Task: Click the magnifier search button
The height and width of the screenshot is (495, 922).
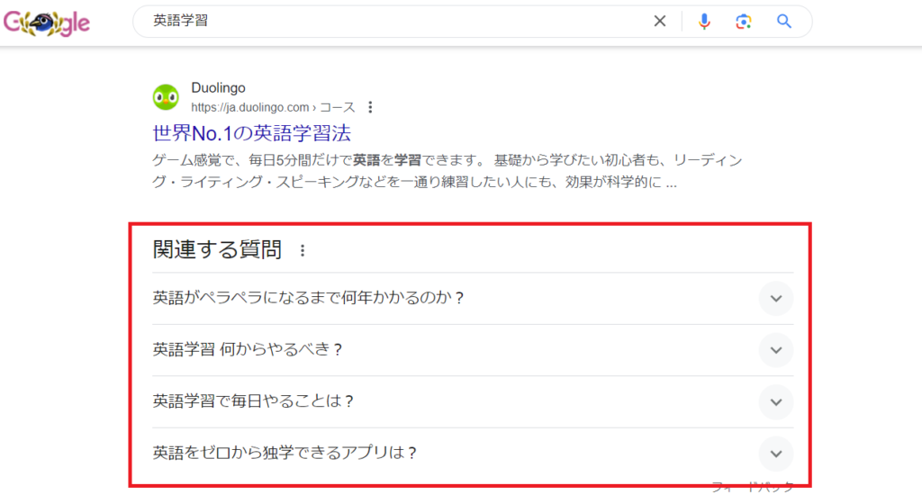Action: 784,22
